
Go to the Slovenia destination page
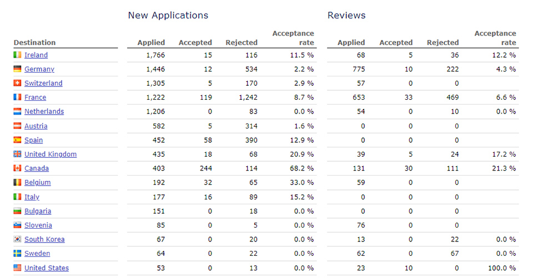38,225
